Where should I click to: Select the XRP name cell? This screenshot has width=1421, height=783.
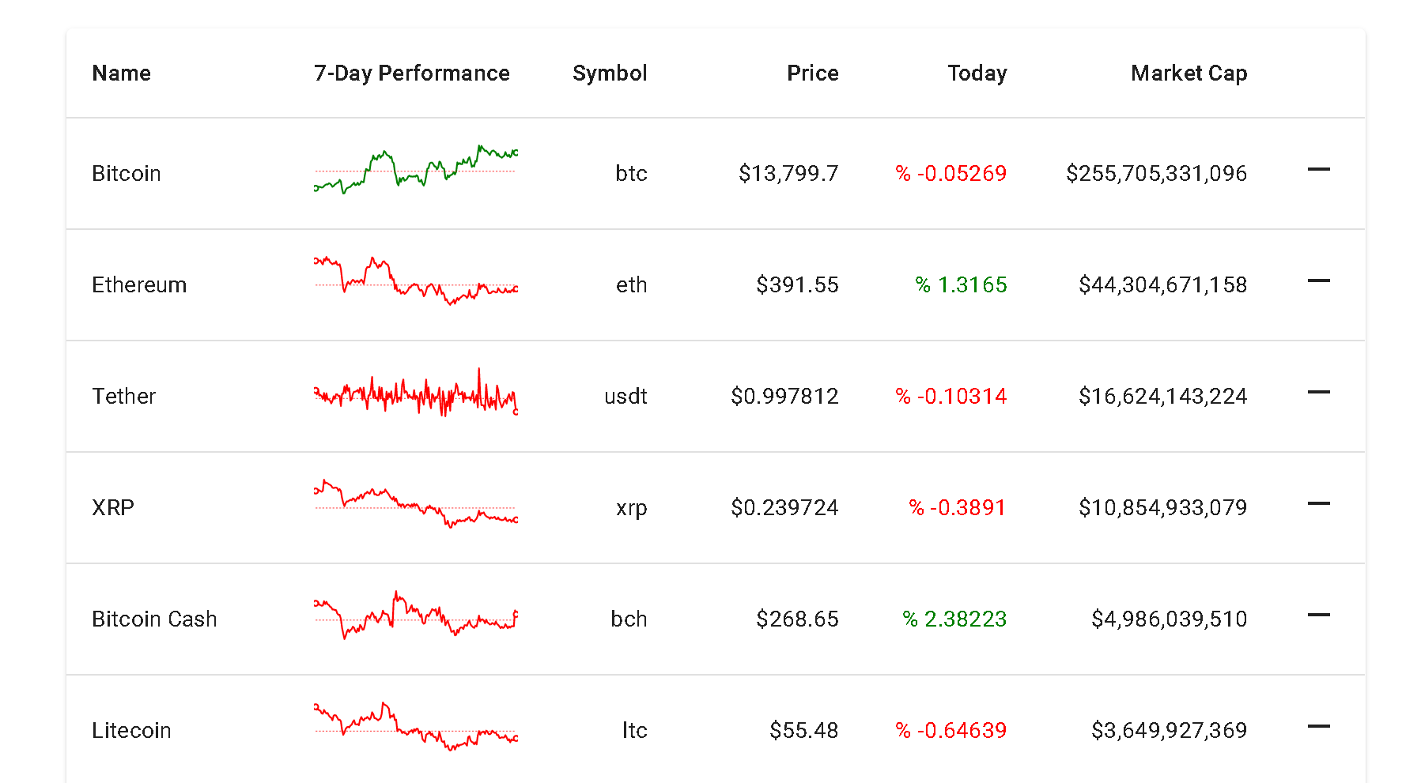pos(113,508)
